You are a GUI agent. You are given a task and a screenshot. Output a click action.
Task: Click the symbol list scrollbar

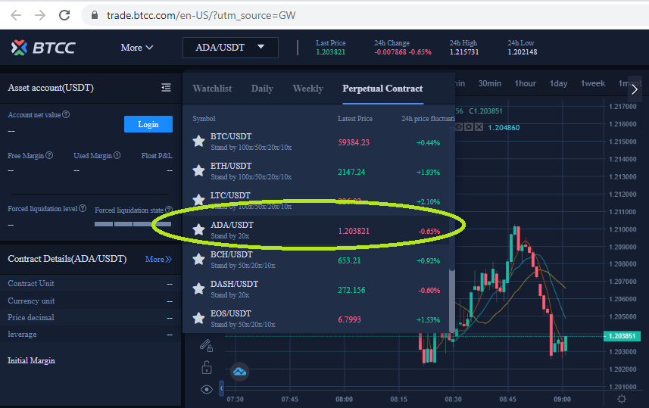click(452, 300)
